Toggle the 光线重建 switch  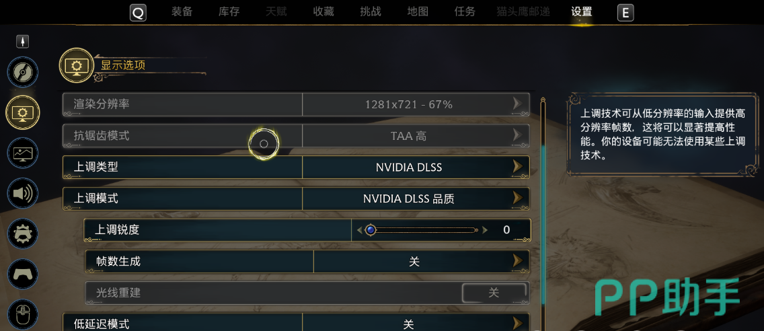(494, 293)
